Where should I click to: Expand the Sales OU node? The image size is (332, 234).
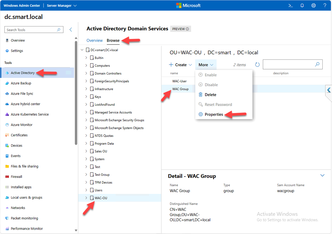click(86, 151)
